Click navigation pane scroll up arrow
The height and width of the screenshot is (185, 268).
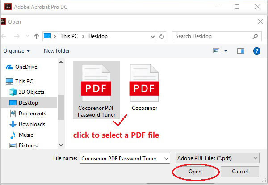pyautogui.click(x=61, y=63)
